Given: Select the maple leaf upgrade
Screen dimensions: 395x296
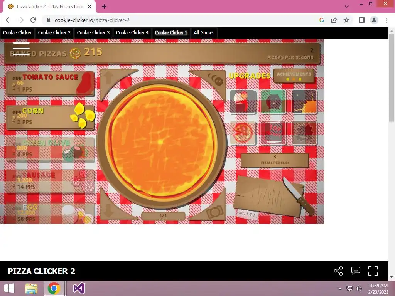Looking at the screenshot, I should pyautogui.click(x=304, y=133).
